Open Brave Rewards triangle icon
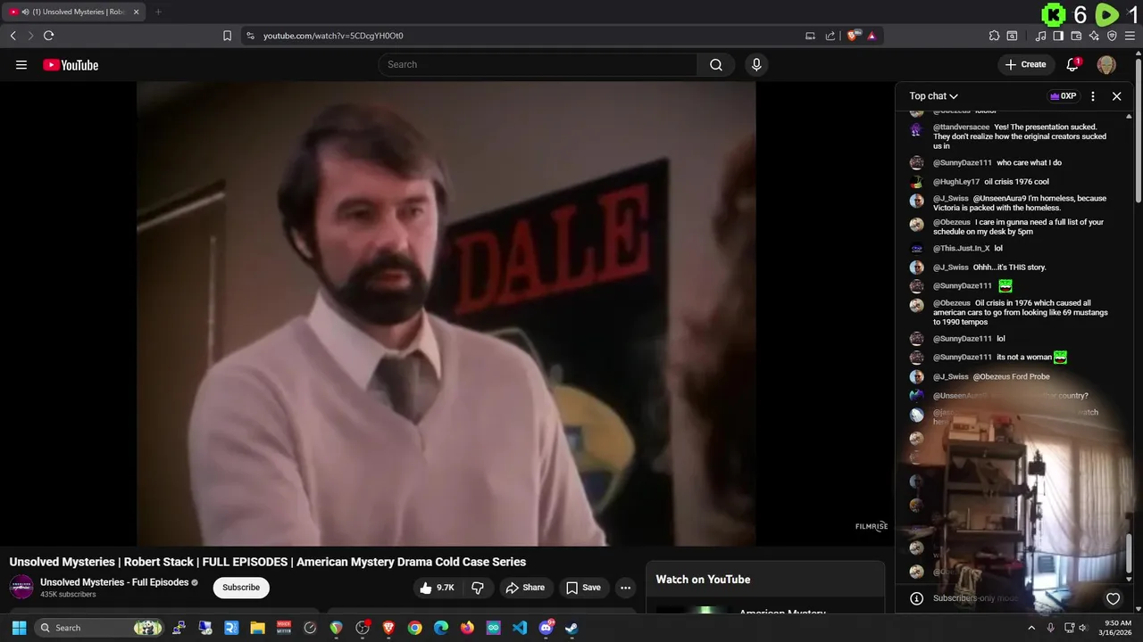Image resolution: width=1143 pixels, height=642 pixels. point(872,36)
